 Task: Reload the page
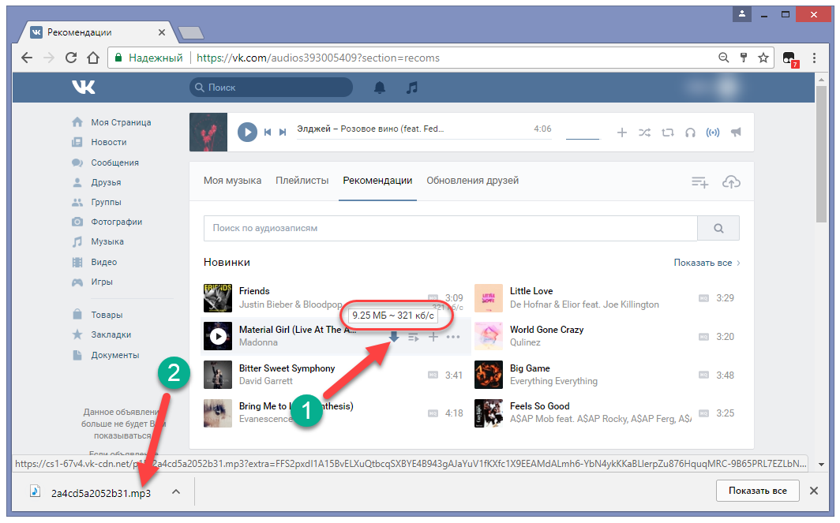pos(71,58)
